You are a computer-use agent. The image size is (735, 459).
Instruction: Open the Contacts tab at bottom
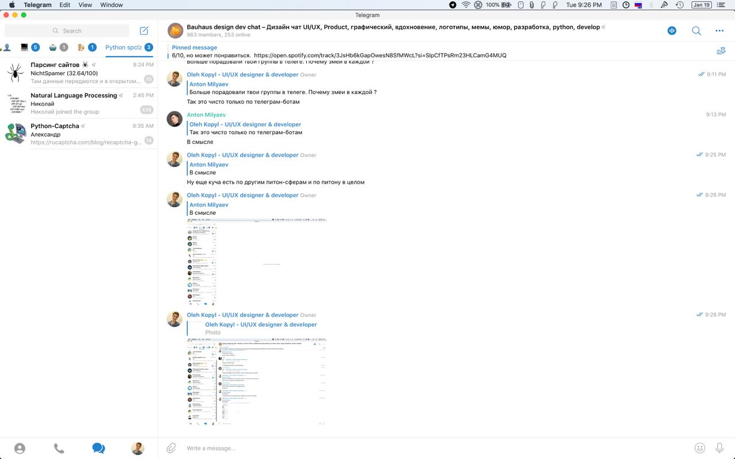20,448
